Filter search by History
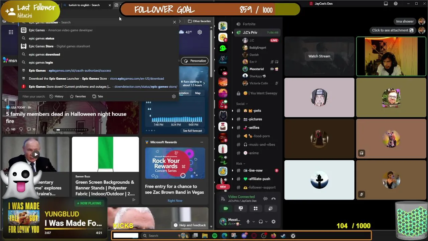This screenshot has width=428, height=241. pos(56,96)
